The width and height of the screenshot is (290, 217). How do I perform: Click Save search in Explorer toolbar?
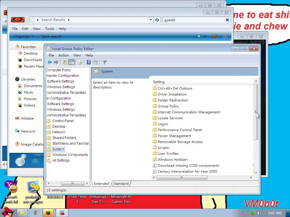point(52,36)
